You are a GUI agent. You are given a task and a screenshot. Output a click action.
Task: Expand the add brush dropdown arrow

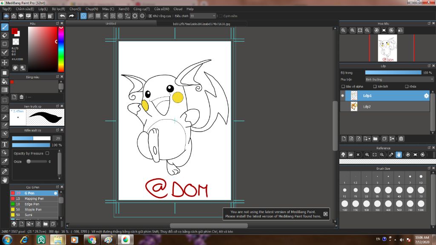coord(32,224)
